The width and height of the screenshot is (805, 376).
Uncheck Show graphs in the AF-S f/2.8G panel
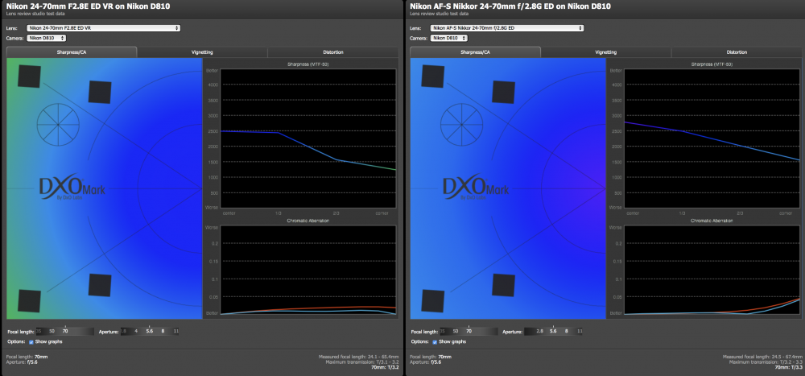pyautogui.click(x=435, y=341)
